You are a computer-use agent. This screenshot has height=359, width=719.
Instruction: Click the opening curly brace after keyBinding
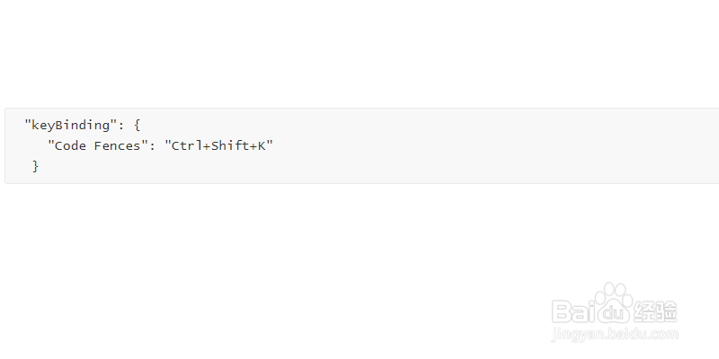coord(138,125)
